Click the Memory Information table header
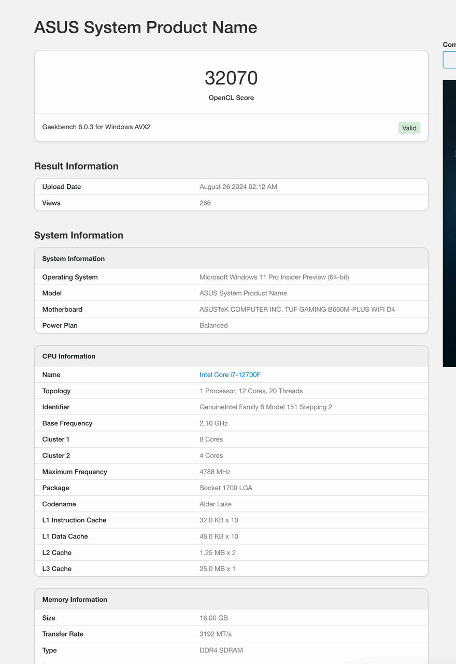 click(x=231, y=599)
